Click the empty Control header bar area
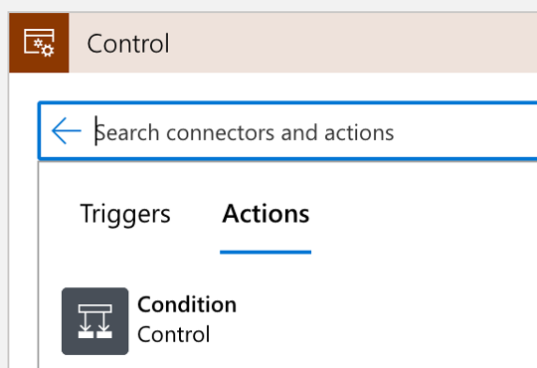This screenshot has width=537, height=368. coord(353,43)
